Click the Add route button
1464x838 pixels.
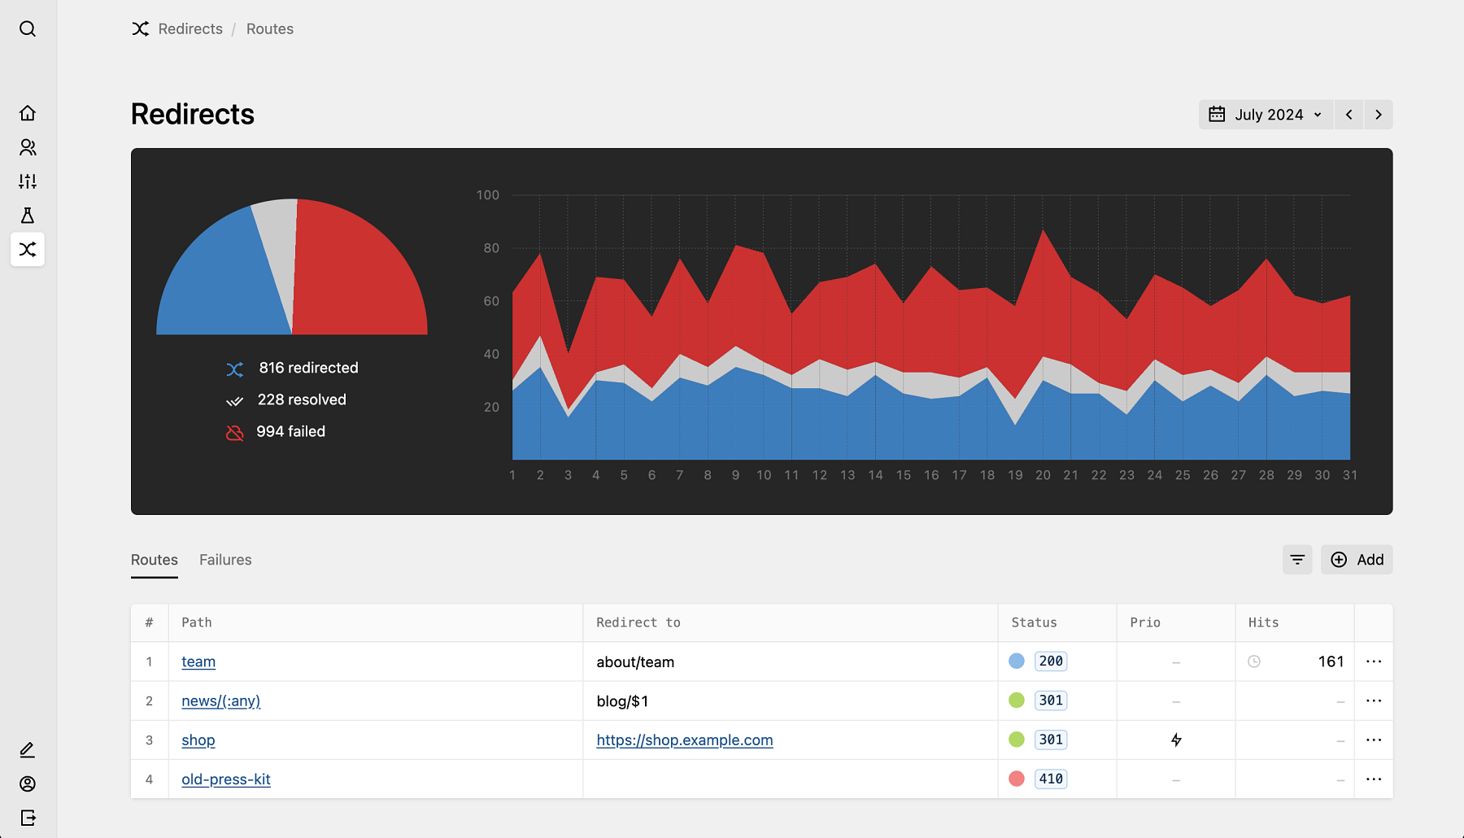pos(1357,560)
